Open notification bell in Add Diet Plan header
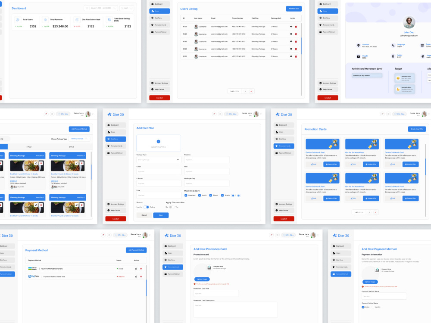431x323 pixels. tap(214, 114)
